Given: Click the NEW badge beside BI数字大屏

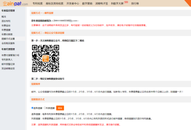Looking at the screenshot, I should click(126, 2).
